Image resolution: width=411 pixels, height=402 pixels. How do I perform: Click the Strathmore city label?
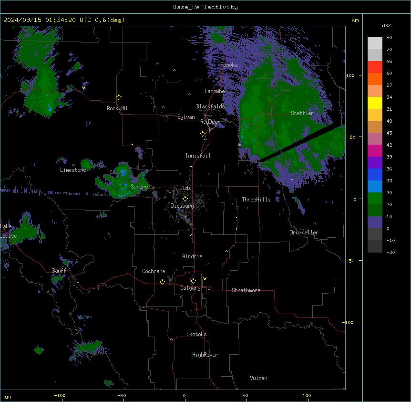(x=246, y=290)
